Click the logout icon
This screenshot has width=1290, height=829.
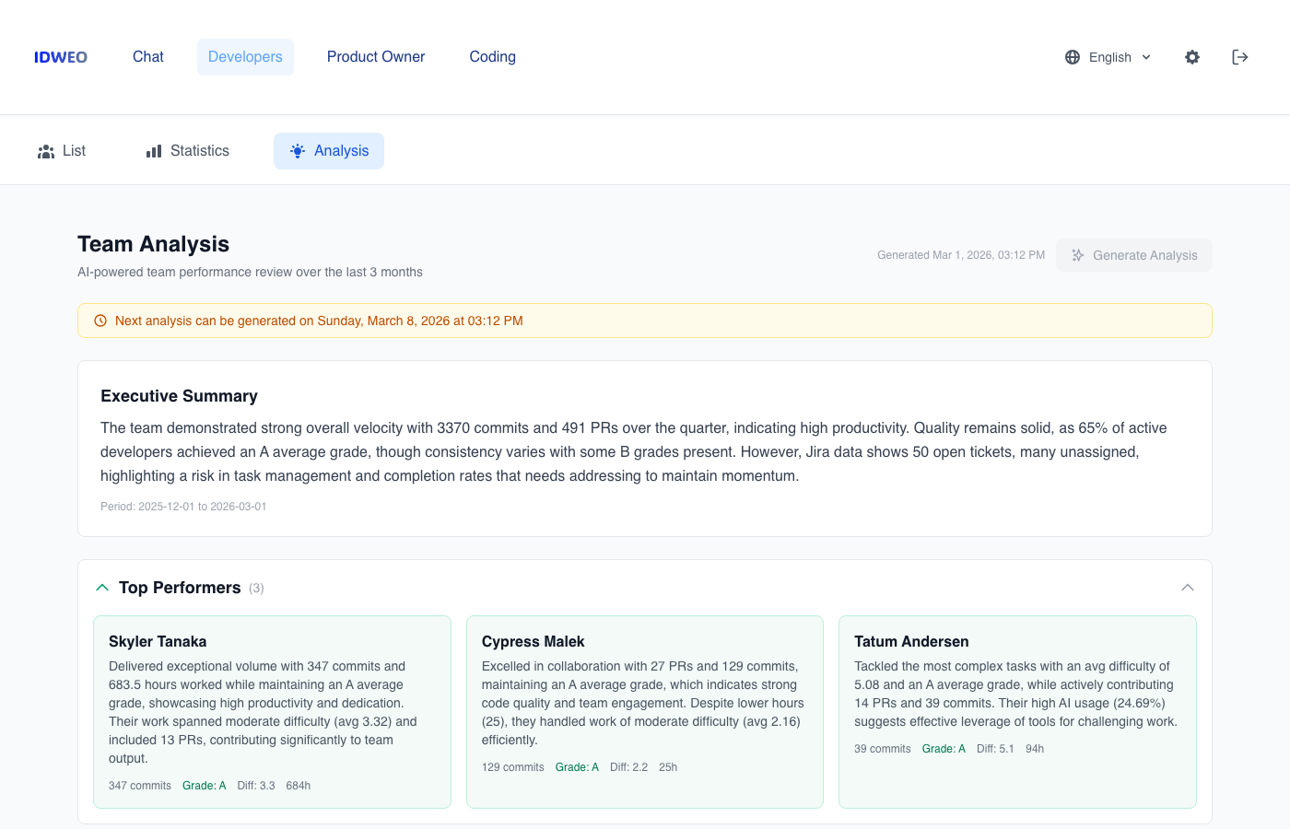[1240, 57]
